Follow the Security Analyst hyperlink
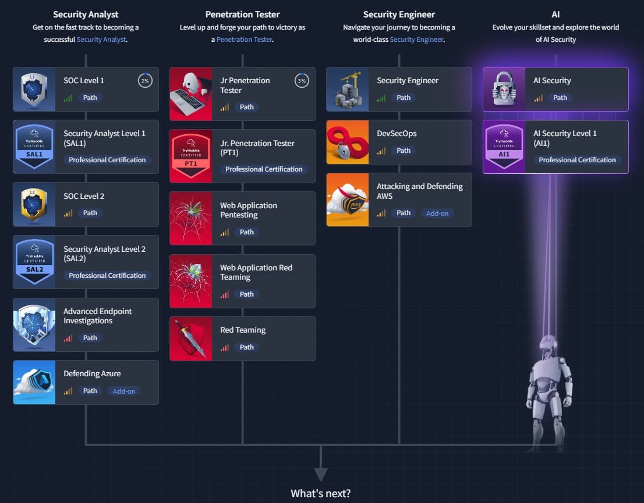 coord(101,40)
